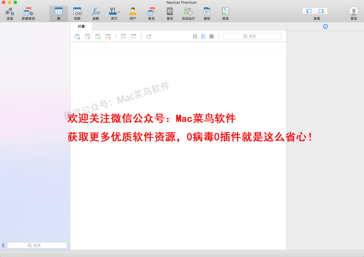Image resolution: width=364 pixels, height=257 pixels.
Task: Toggle the detail view display mode
Action: coord(211,36)
